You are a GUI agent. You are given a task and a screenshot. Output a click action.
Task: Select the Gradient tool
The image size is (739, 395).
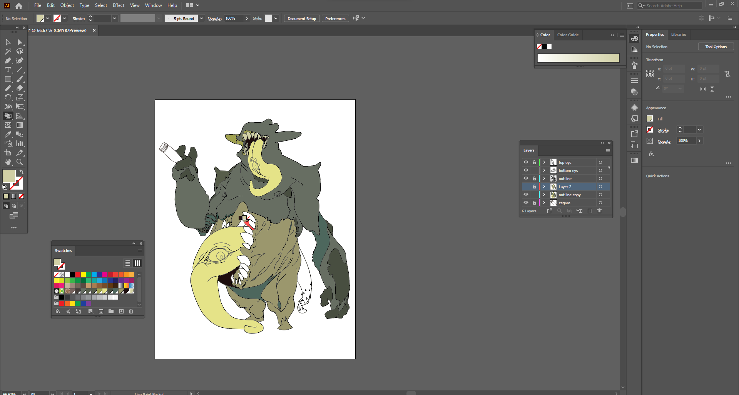[20, 125]
